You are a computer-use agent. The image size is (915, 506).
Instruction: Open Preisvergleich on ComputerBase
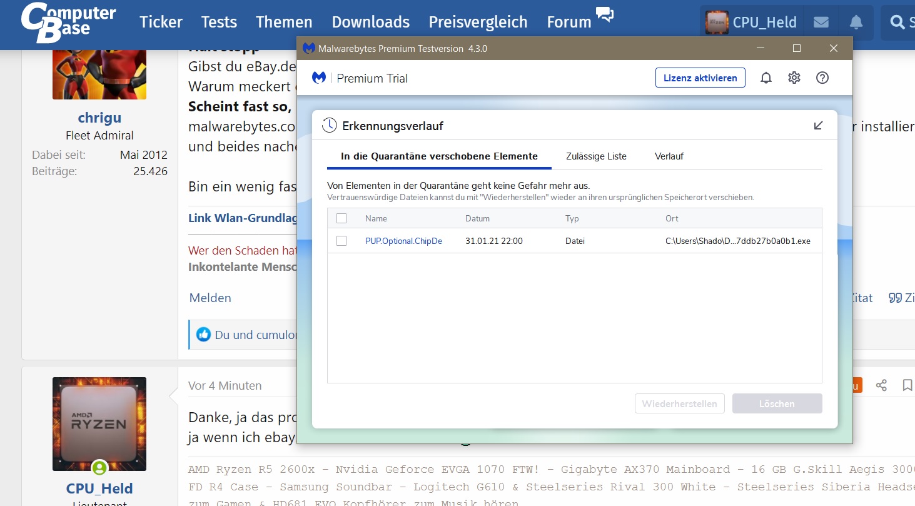478,22
